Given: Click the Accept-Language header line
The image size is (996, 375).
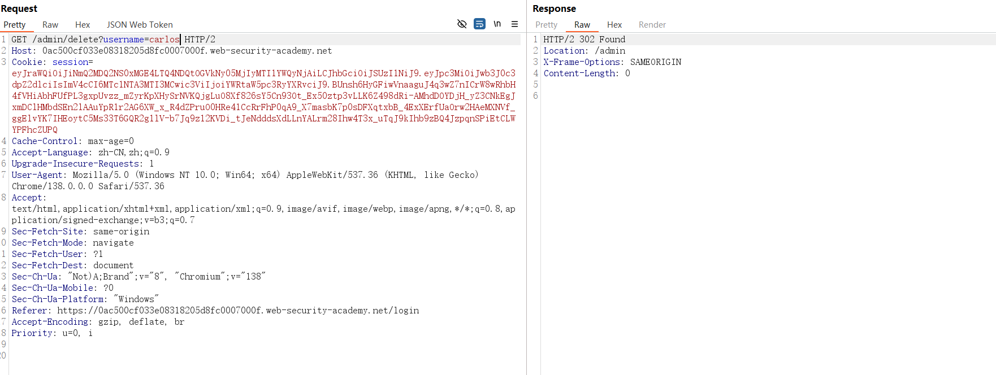Looking at the screenshot, I should click(x=90, y=152).
